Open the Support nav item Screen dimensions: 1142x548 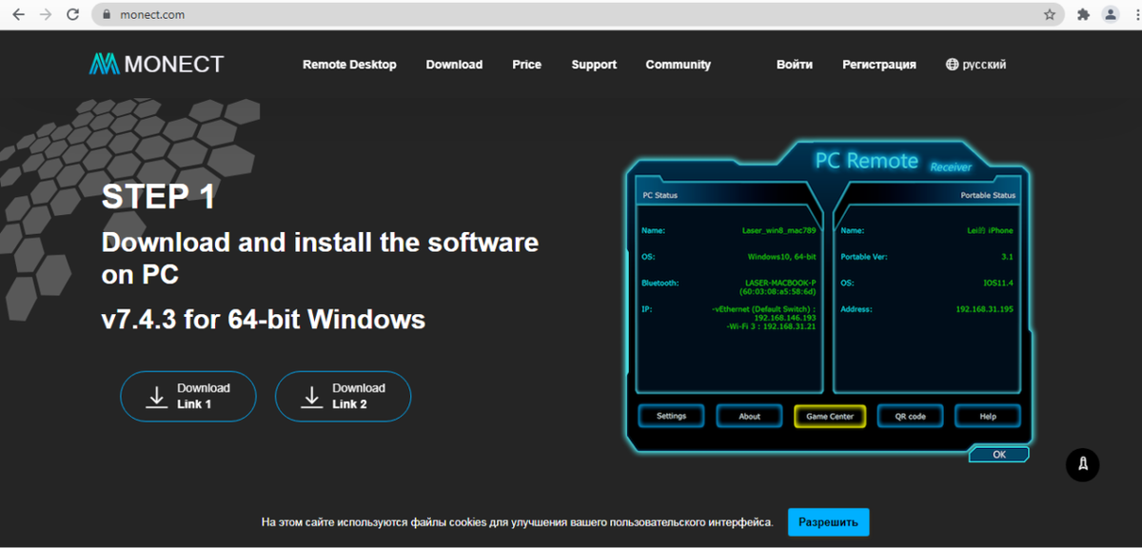(x=594, y=65)
